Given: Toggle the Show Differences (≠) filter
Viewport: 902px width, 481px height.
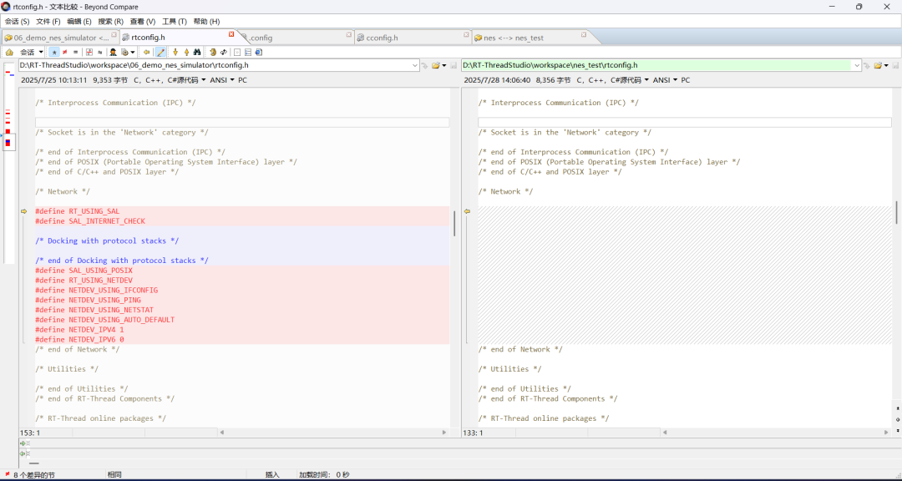Looking at the screenshot, I should pos(65,52).
